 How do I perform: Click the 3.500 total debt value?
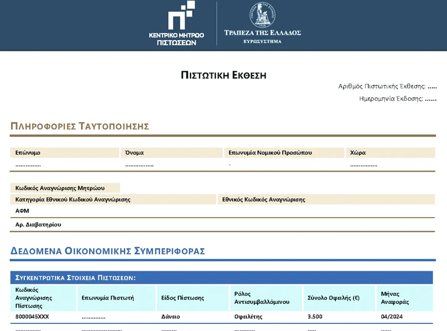(x=315, y=317)
